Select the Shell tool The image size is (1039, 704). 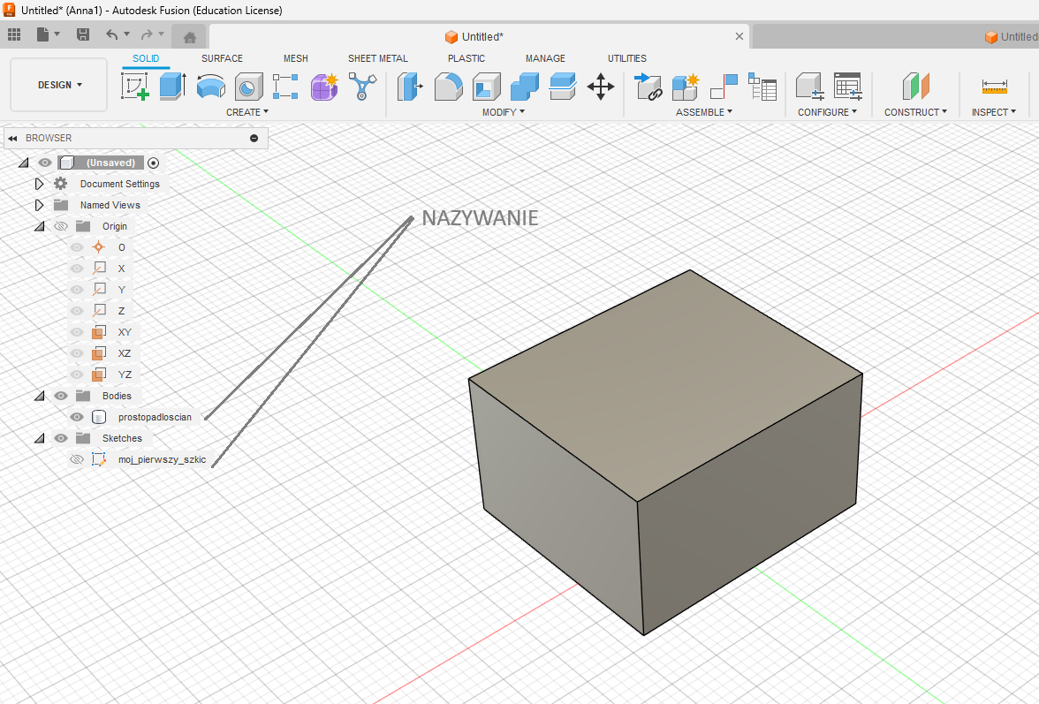pos(486,86)
